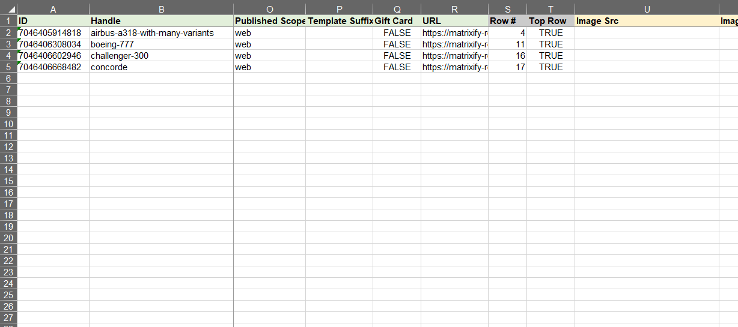This screenshot has height=327, width=738.
Task: Click the Published Scope header cell
Action: (x=269, y=21)
